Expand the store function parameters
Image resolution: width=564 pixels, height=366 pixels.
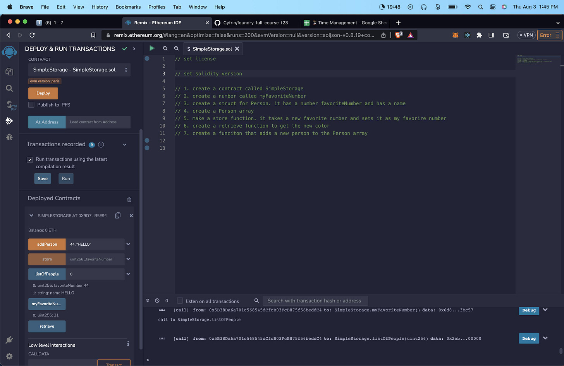pyautogui.click(x=128, y=259)
